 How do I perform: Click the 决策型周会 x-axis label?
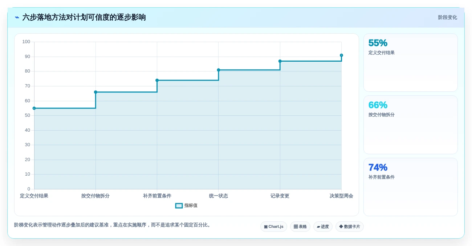coord(341,196)
